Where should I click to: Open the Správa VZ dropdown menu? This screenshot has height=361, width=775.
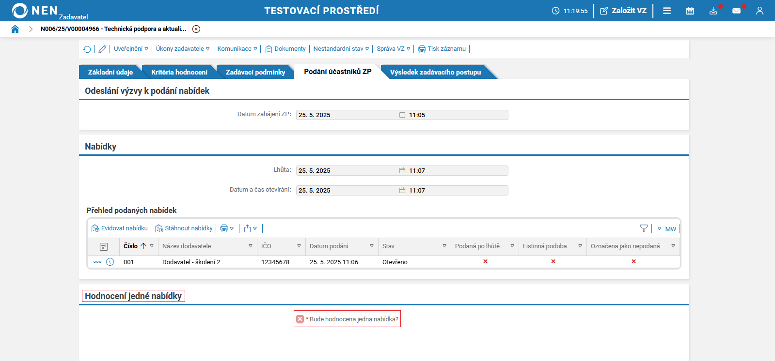(x=393, y=49)
